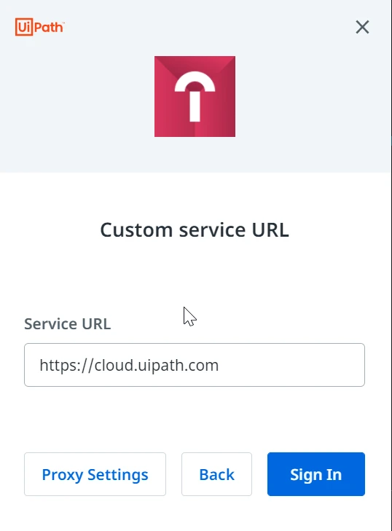Focus the Service URL input field

point(195,365)
